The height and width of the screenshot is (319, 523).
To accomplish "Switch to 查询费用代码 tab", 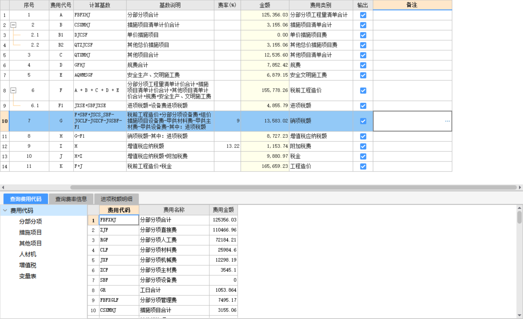I will [26, 199].
